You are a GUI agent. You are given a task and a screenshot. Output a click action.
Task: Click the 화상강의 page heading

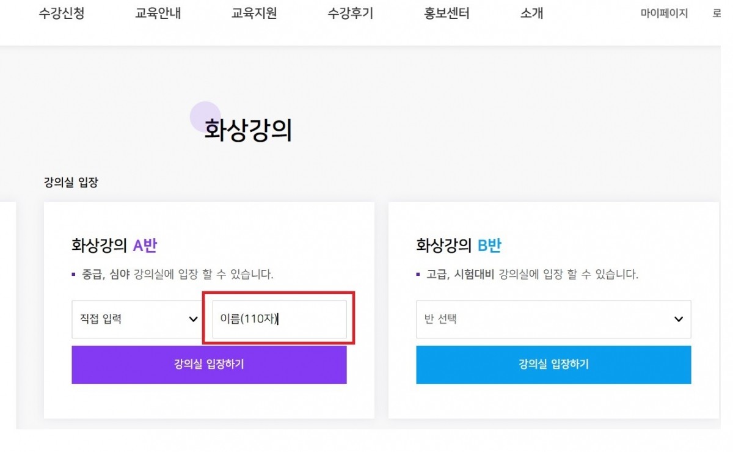(248, 131)
